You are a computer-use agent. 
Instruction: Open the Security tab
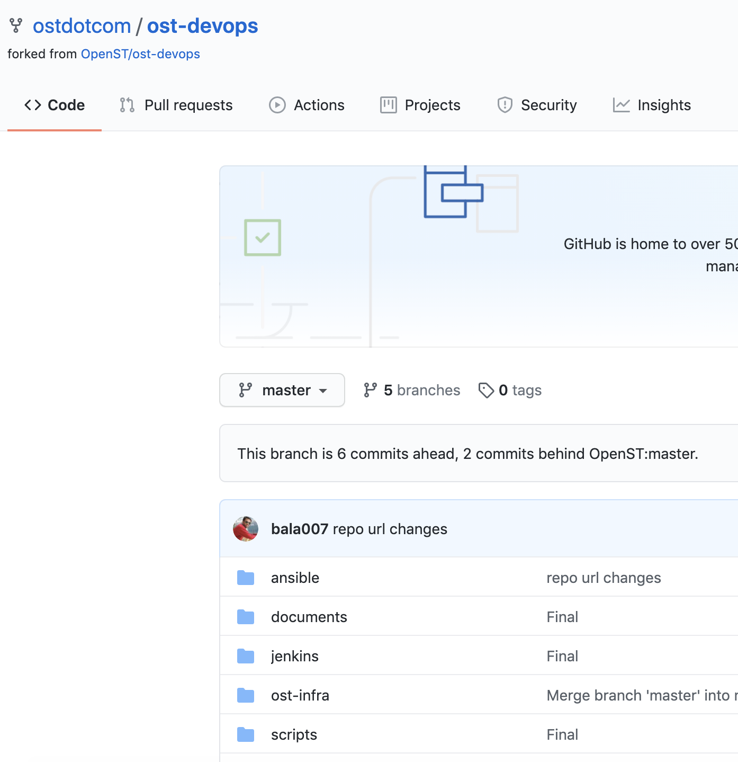pyautogui.click(x=537, y=105)
